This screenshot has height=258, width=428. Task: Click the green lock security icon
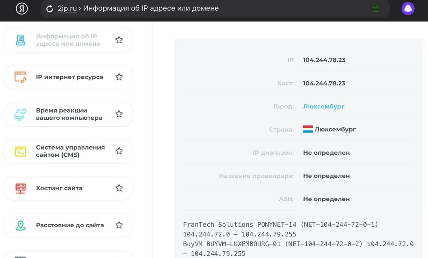[375, 8]
